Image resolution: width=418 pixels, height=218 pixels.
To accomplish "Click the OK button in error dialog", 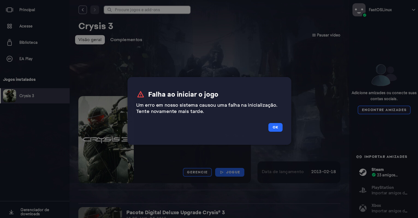I will (x=275, y=127).
